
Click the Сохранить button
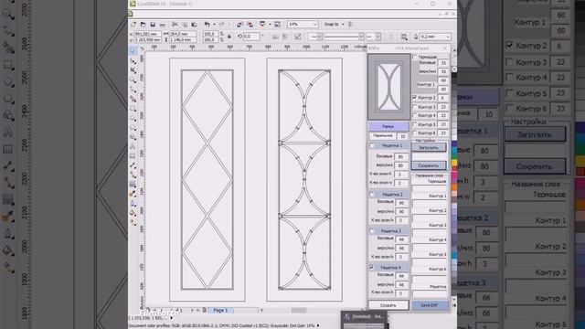(429, 165)
